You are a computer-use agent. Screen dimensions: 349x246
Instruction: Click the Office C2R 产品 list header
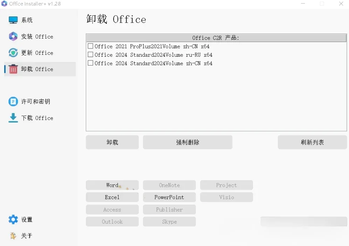[216, 38]
